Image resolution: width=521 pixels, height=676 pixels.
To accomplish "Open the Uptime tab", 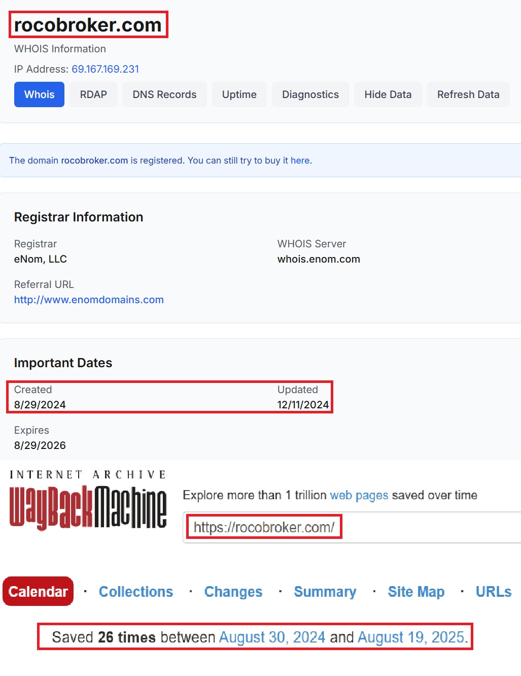I will pos(239,94).
